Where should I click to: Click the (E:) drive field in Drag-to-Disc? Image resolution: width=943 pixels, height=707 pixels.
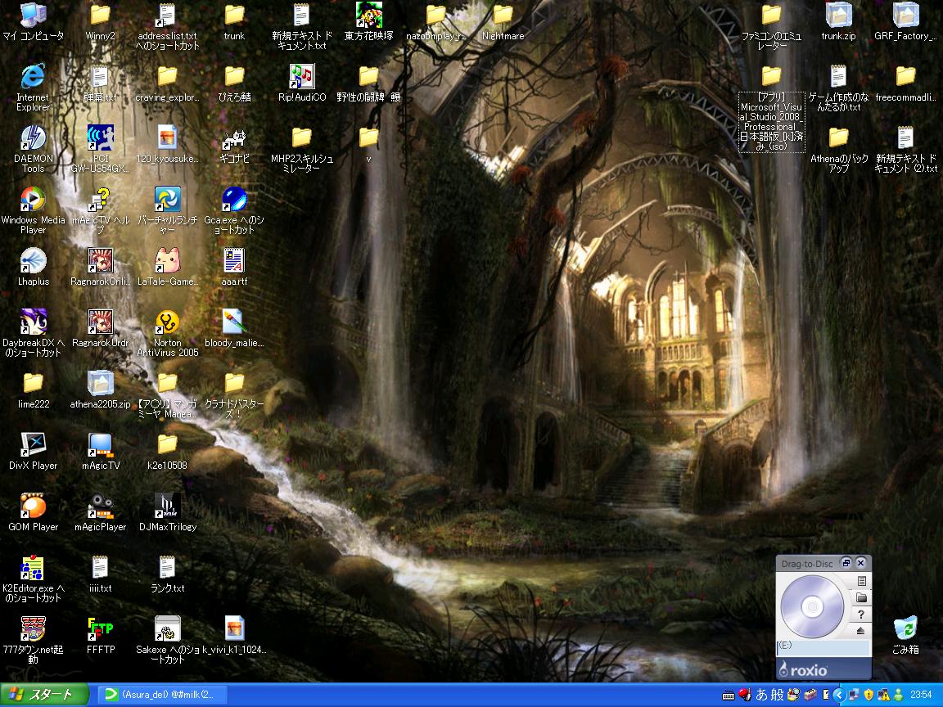[823, 647]
